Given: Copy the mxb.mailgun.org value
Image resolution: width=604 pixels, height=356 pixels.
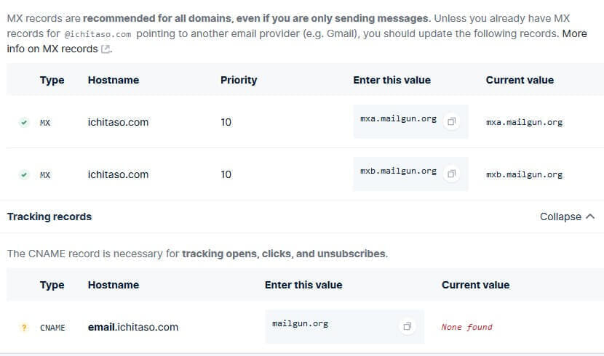Looking at the screenshot, I should tap(451, 174).
